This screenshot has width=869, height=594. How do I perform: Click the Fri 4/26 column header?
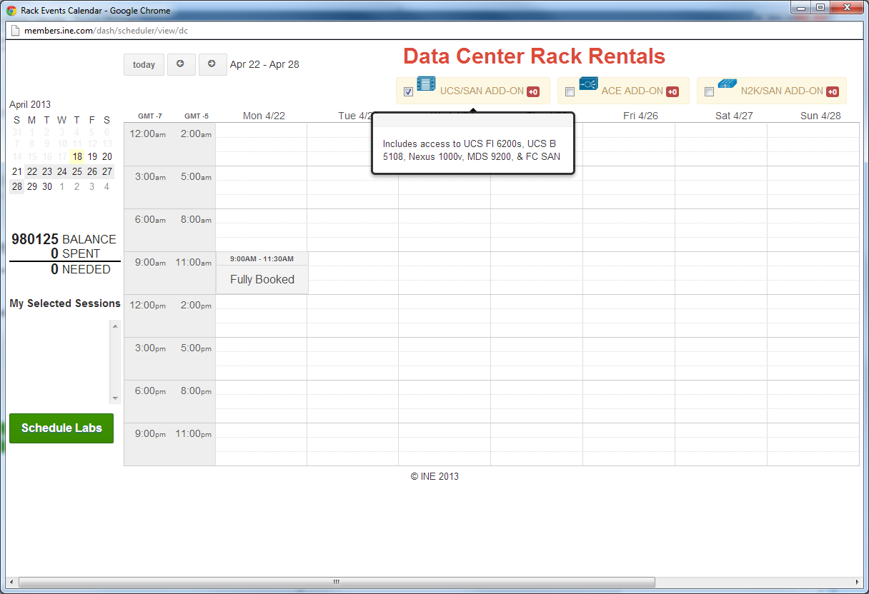coord(640,116)
